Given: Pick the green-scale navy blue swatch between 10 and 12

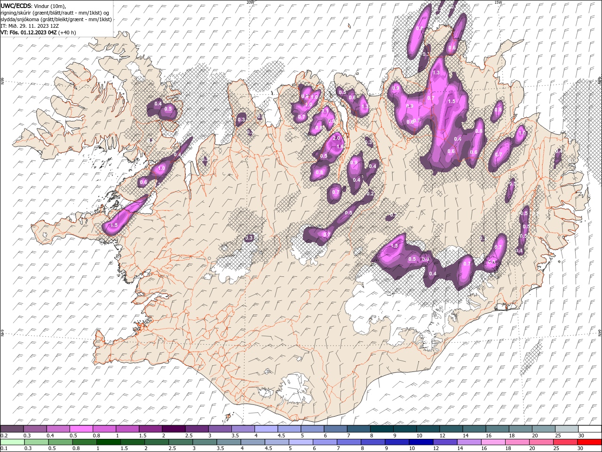Looking at the screenshot, I should click(x=420, y=442).
